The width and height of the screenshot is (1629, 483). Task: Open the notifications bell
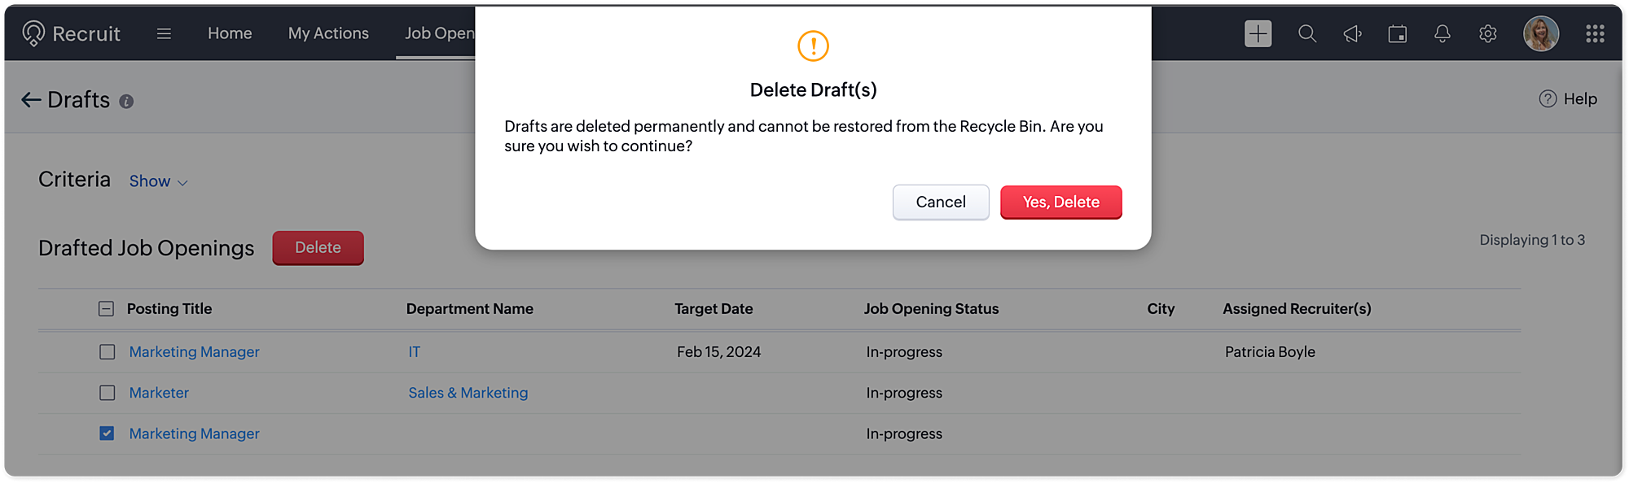(1442, 33)
